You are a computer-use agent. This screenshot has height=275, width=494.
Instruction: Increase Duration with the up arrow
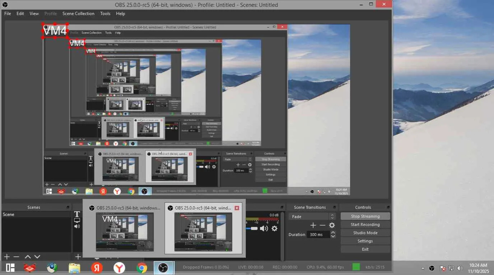pos(333,233)
